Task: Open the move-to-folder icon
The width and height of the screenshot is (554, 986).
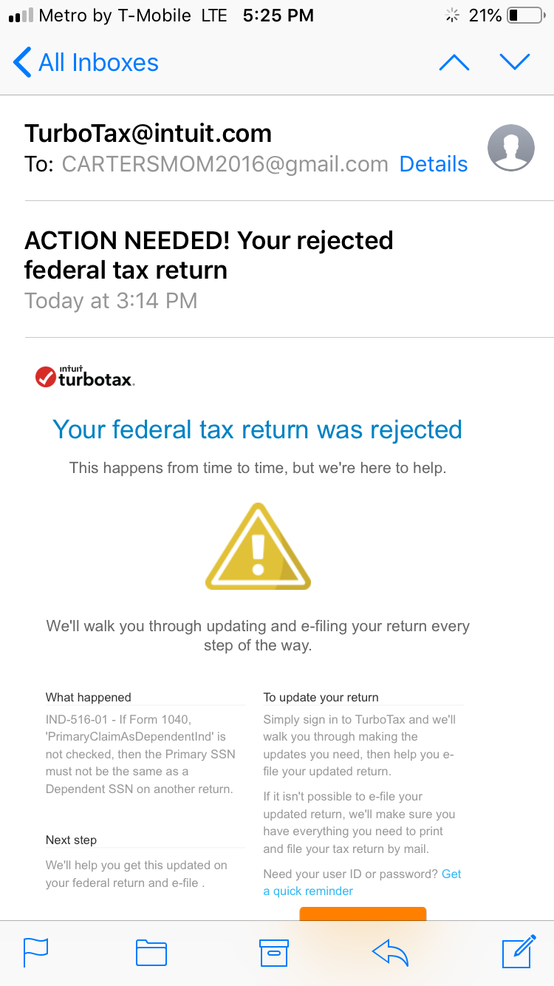Action: [x=151, y=952]
